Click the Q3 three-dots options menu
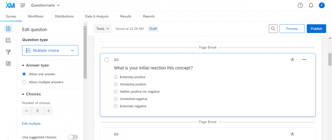The height and width of the screenshot is (140, 332). click(x=304, y=60)
